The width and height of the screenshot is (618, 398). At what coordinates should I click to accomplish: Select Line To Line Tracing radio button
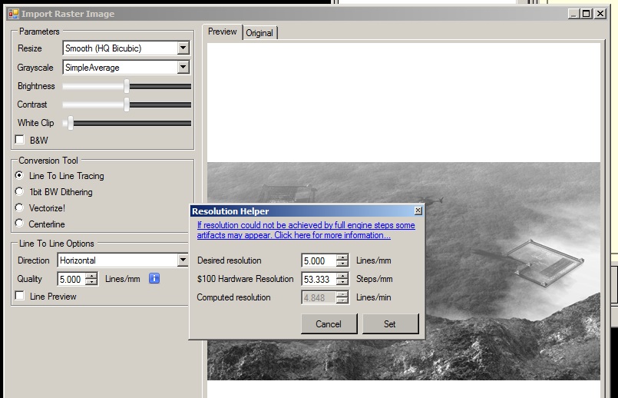coord(19,175)
